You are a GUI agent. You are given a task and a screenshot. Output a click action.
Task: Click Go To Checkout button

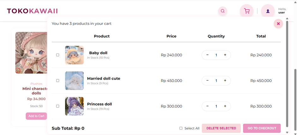pos(262,128)
